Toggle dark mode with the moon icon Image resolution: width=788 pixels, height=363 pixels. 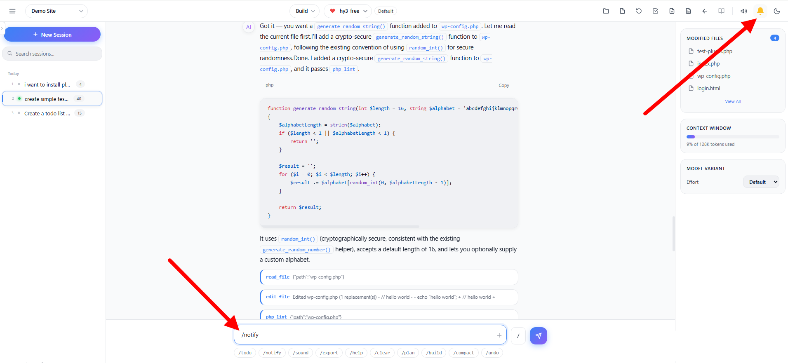[x=777, y=11]
